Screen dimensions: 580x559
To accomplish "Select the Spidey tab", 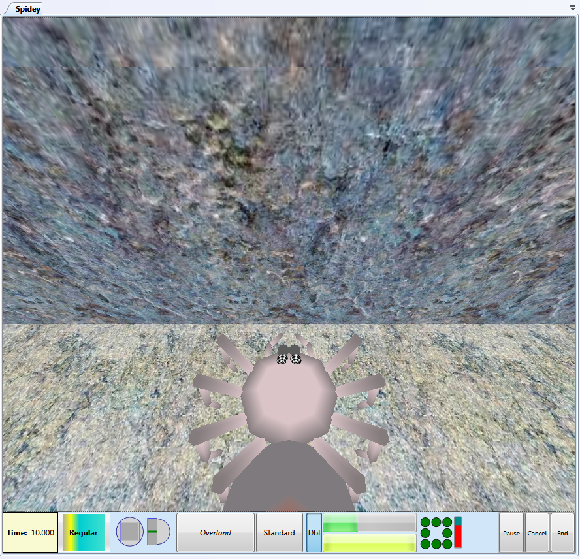I will 27,9.
